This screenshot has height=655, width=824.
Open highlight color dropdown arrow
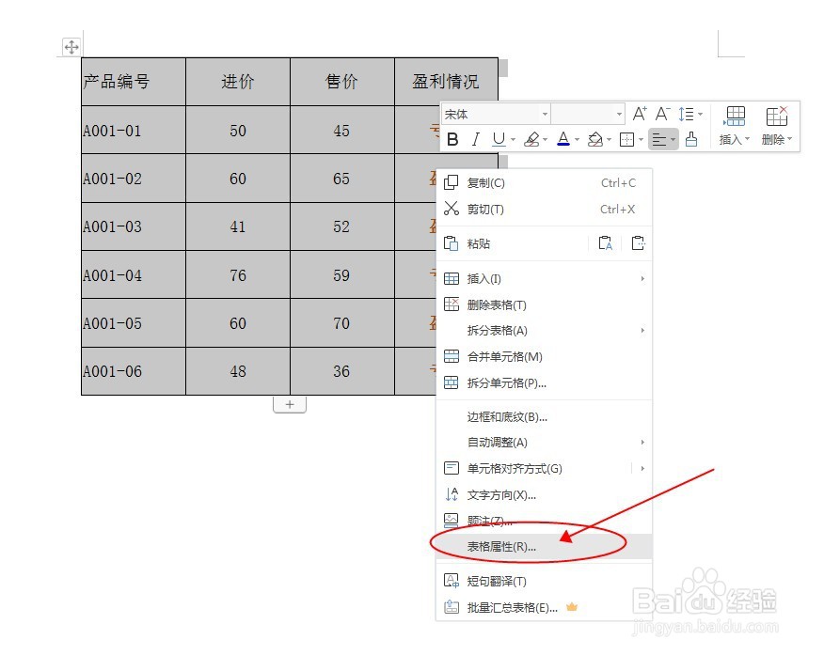545,140
